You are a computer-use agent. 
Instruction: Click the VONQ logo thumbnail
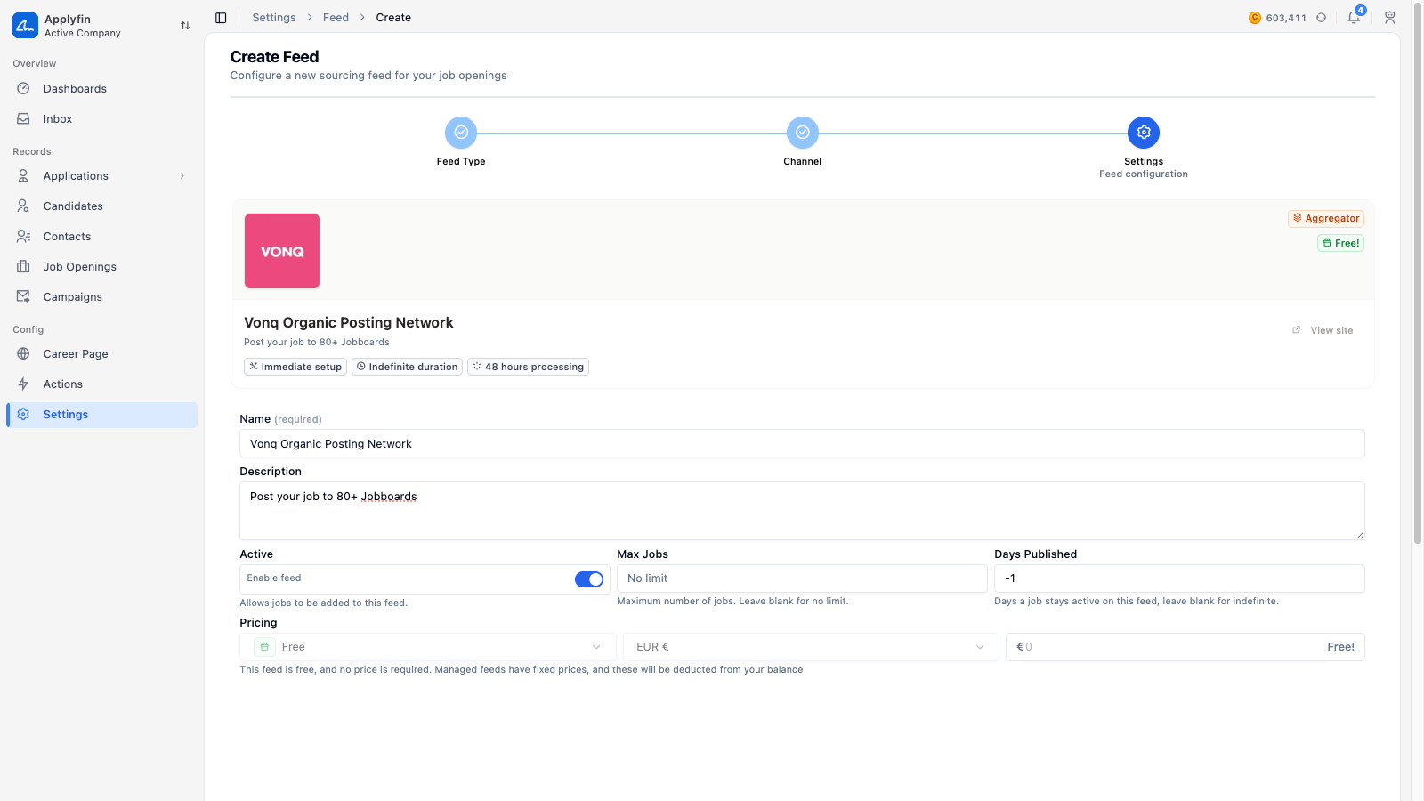[x=282, y=251]
